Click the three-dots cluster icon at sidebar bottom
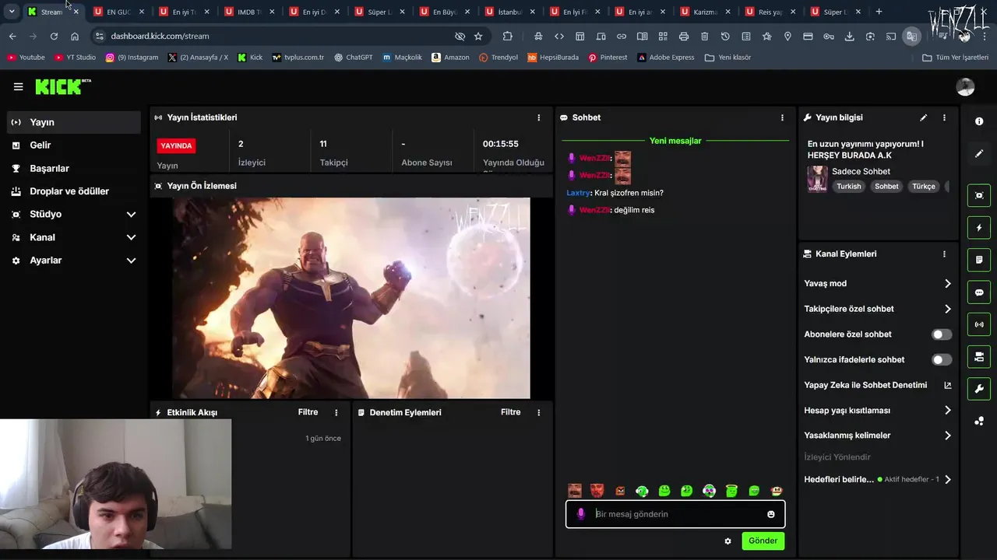This screenshot has height=560, width=997. (979, 421)
